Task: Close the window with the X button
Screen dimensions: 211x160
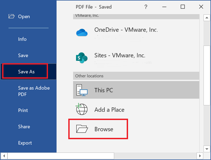Action: point(201,7)
